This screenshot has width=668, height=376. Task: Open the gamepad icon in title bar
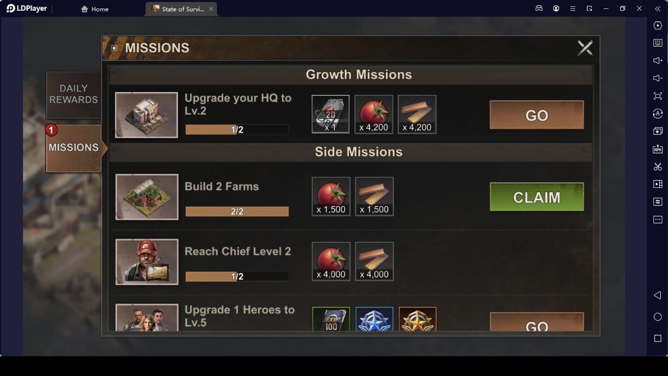539,8
